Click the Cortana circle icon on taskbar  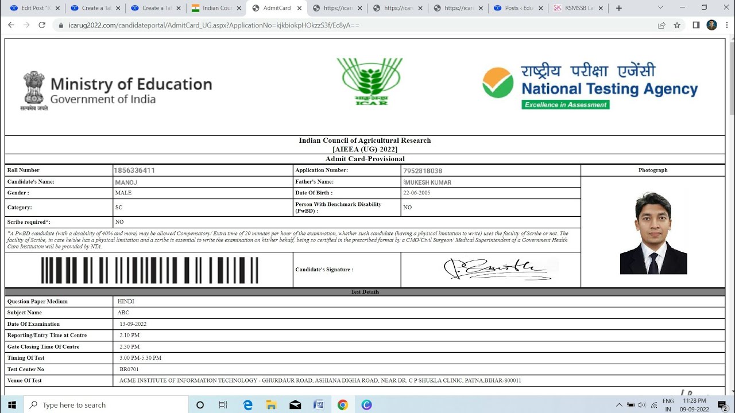[x=200, y=405]
